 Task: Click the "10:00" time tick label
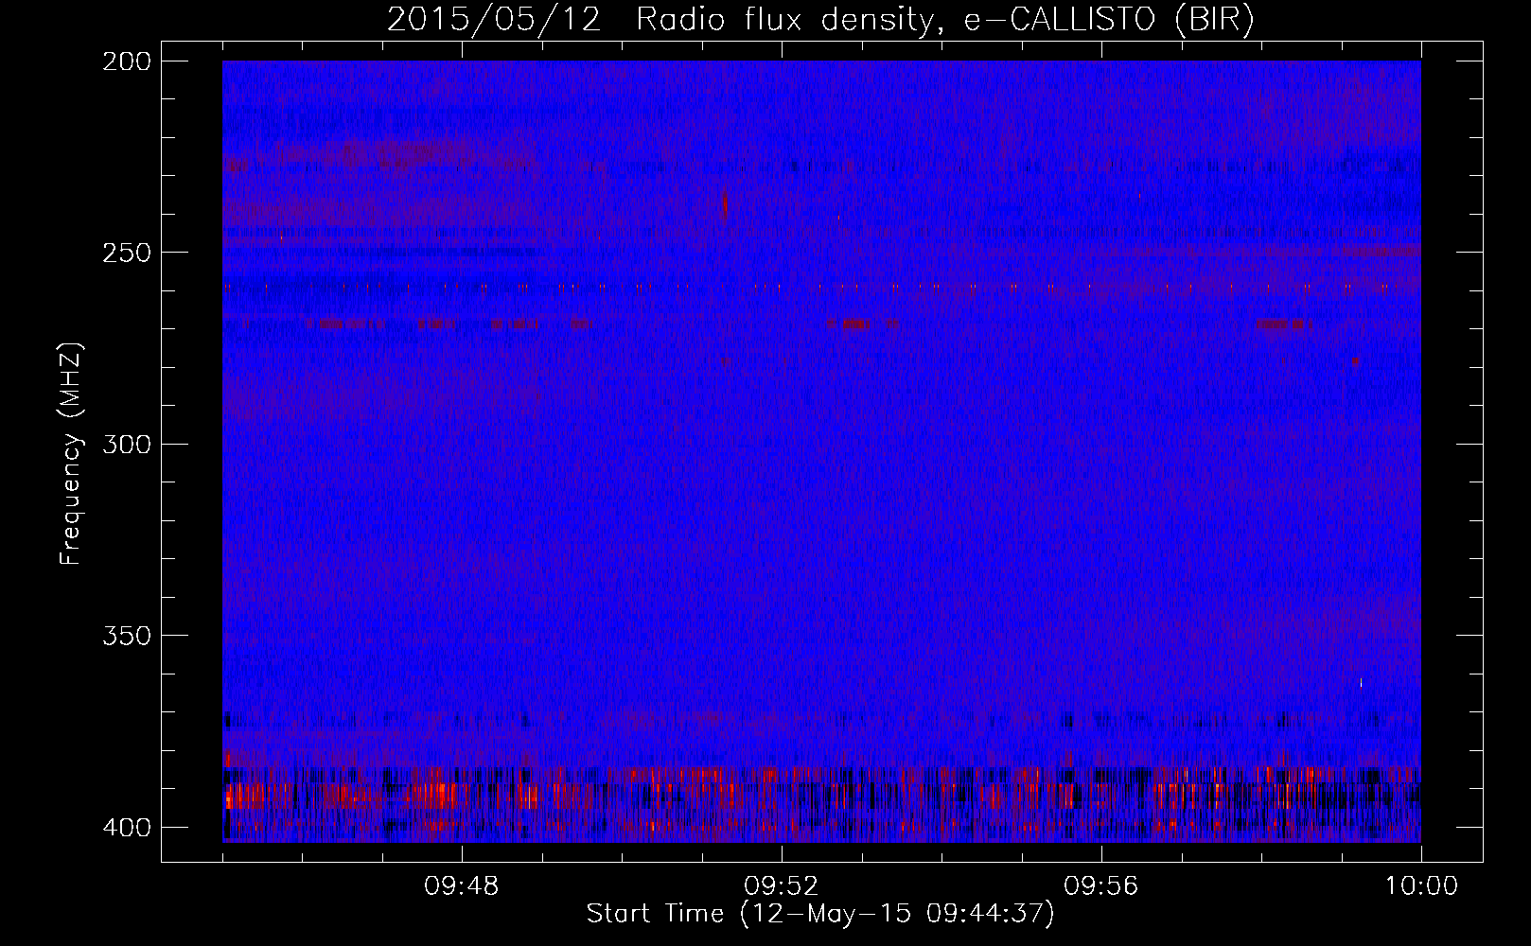(x=1421, y=886)
